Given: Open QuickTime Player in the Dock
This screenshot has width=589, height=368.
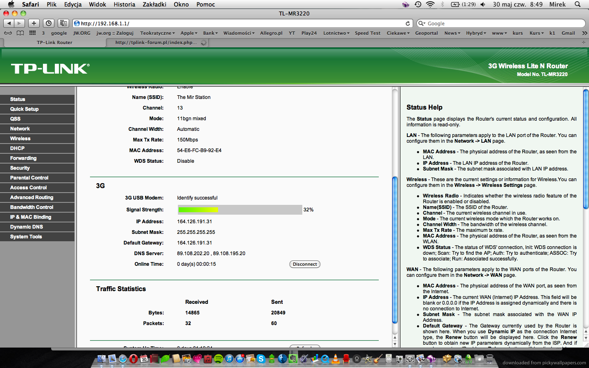Looking at the screenshot, I should 324,359.
